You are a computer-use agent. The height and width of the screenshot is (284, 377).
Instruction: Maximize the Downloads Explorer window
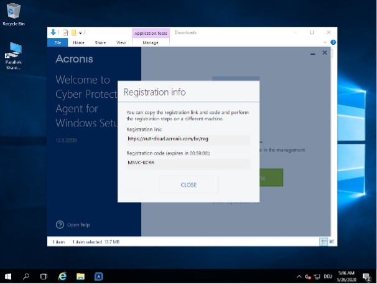click(x=312, y=32)
